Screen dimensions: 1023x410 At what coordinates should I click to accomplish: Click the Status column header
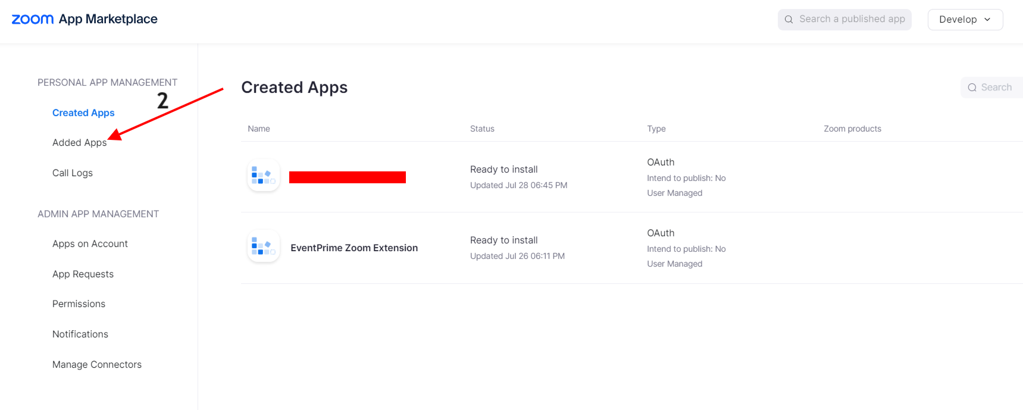(482, 129)
